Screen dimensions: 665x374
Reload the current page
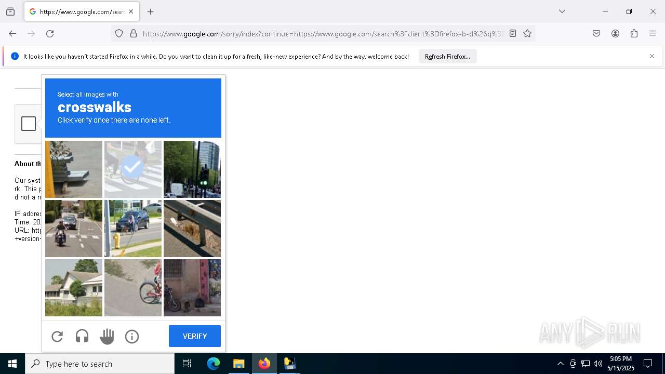pyautogui.click(x=50, y=33)
